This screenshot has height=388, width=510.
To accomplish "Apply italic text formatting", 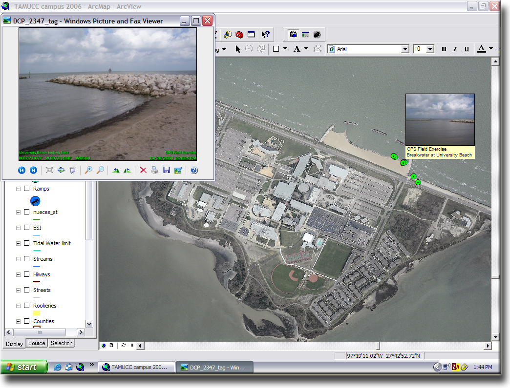I will coord(455,49).
